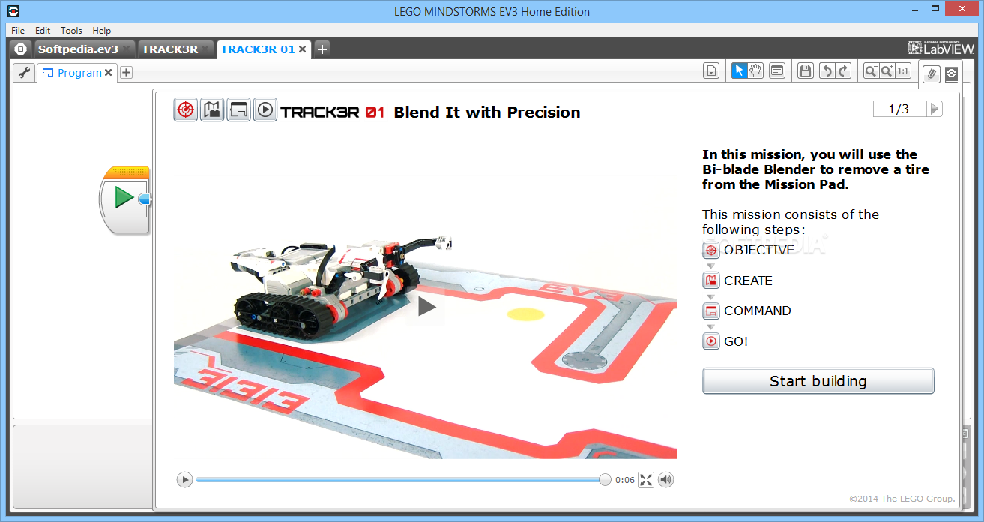Zoom out of the programming canvas
This screenshot has height=522, width=984.
(871, 70)
